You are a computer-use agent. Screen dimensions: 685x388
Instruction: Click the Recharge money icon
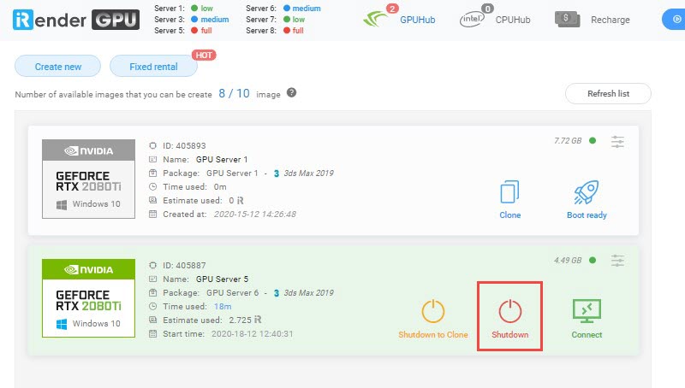pyautogui.click(x=567, y=19)
